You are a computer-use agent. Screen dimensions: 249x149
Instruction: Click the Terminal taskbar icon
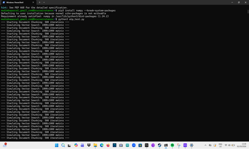tap(166, 145)
